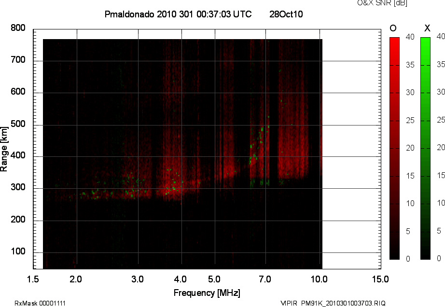Click the '0' dB label beside red bar
The width and height of the screenshot is (445, 307).
(x=408, y=259)
